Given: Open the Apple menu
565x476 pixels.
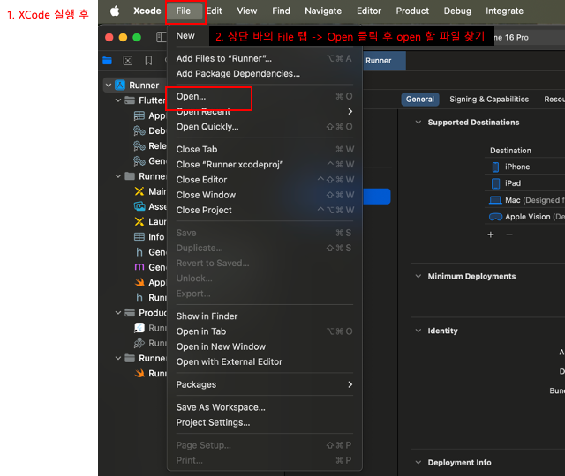Looking at the screenshot, I should (x=115, y=11).
